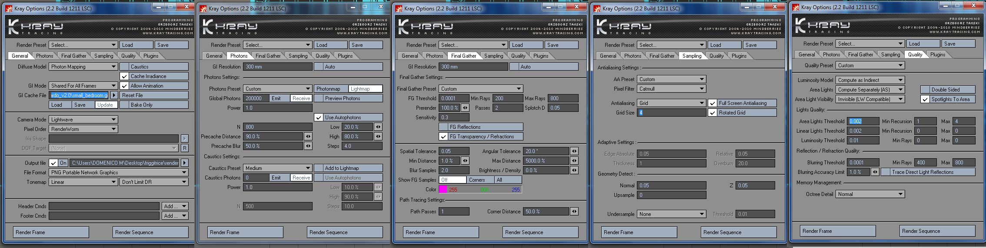Click the Prerender value spinner arrows
The height and width of the screenshot is (248, 986).
pos(465,108)
